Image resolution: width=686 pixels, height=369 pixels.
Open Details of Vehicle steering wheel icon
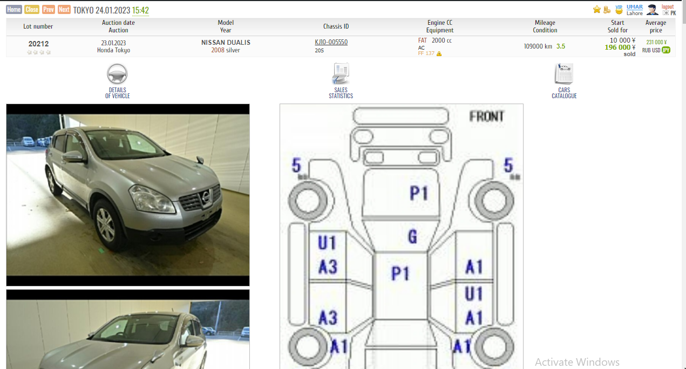point(117,74)
